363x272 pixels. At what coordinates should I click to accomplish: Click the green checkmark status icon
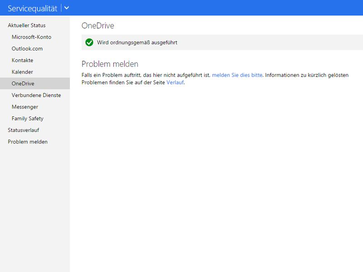pyautogui.click(x=89, y=43)
